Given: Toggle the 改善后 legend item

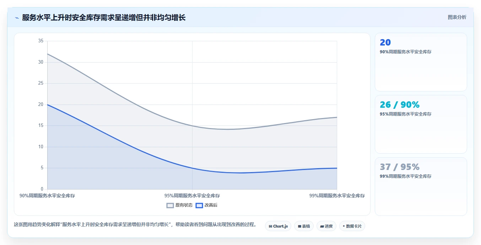Looking at the screenshot, I should coord(207,205).
